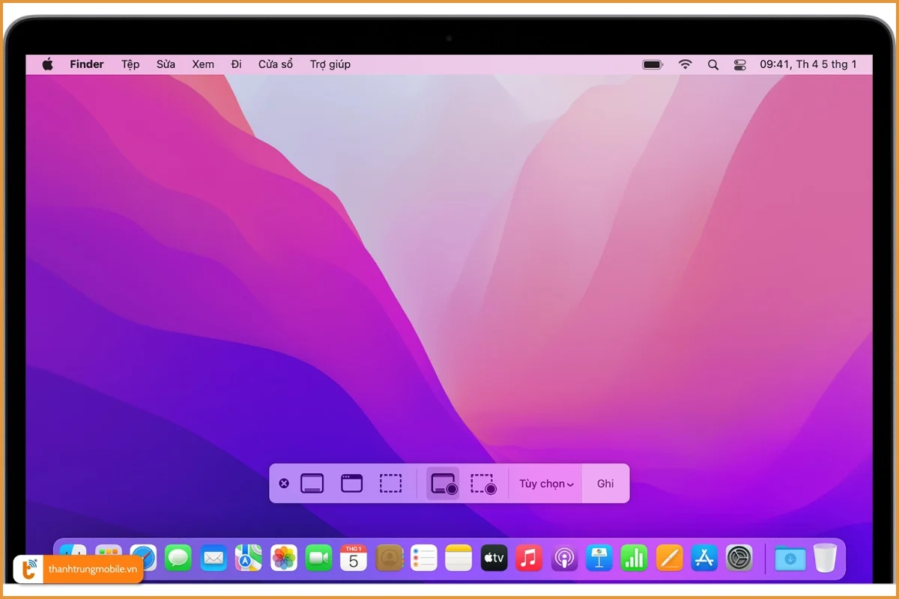The width and height of the screenshot is (899, 599).
Task: Open Spotlight search
Action: tap(713, 64)
